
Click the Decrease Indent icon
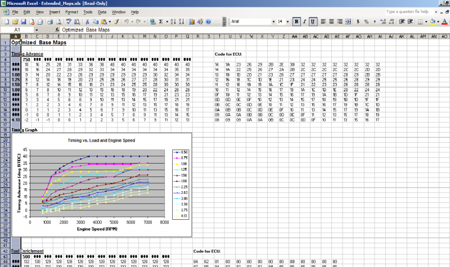point(402,21)
